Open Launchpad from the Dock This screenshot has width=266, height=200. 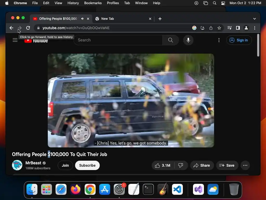pyautogui.click(x=46, y=189)
